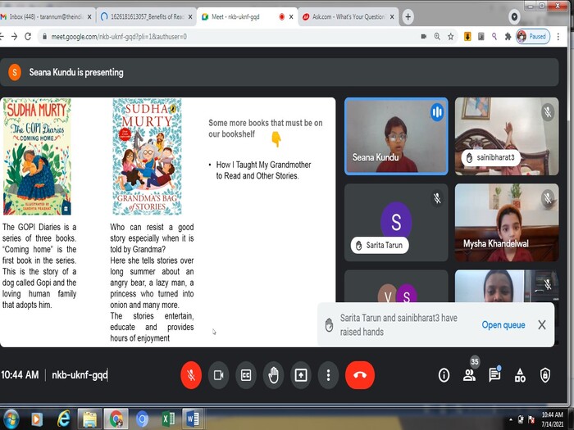
Task: Close the Ask.com tab
Action: click(x=392, y=17)
